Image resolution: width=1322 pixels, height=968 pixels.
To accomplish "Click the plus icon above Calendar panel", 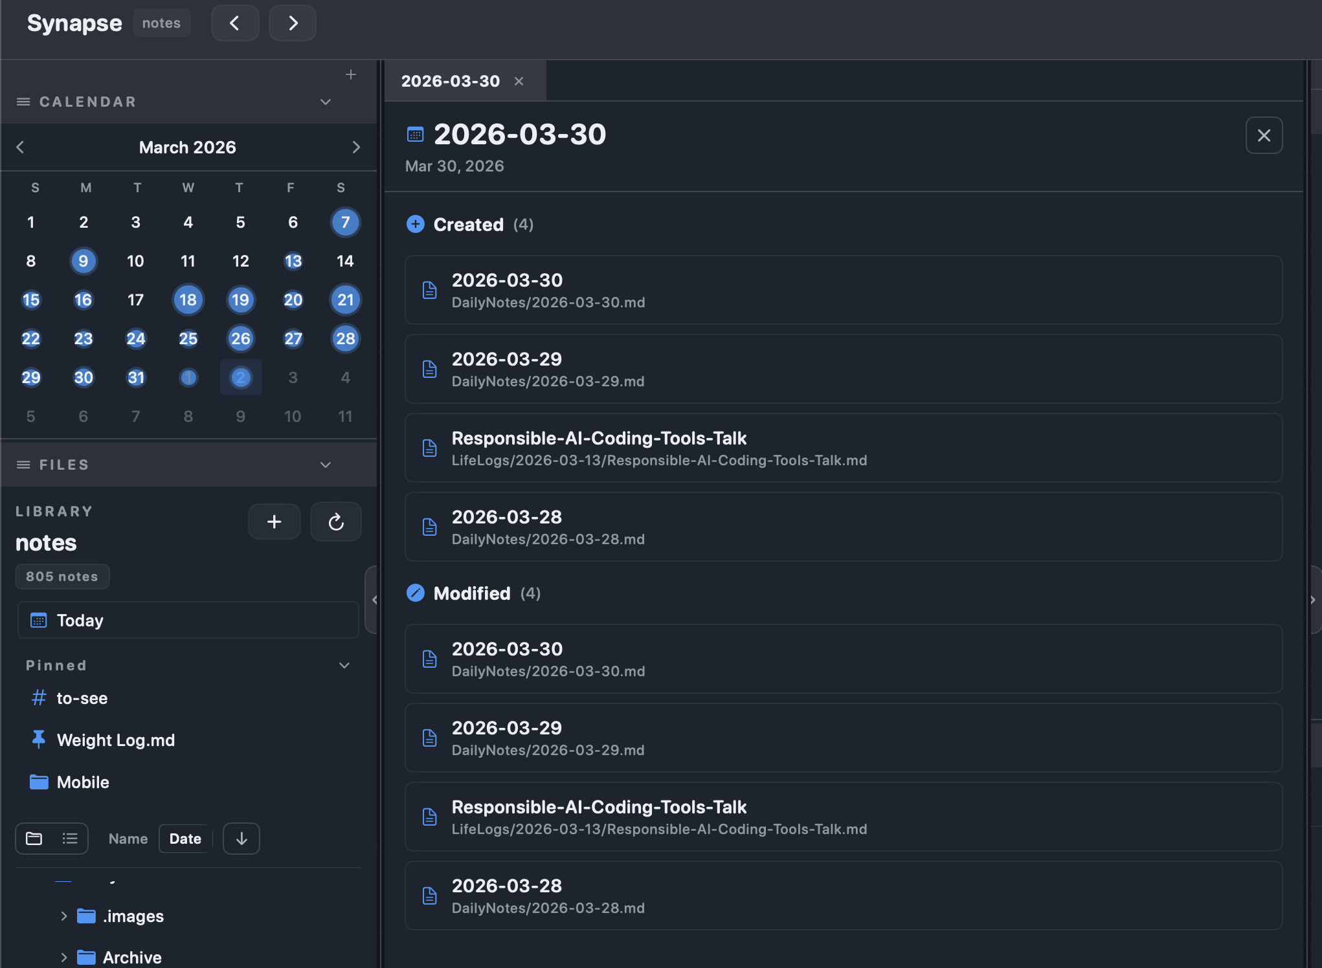I will (351, 75).
